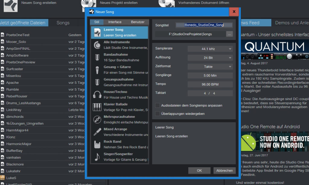This screenshot has height=185, width=309.
Task: Open the Klonz song file icon
Action: pos(2,137)
